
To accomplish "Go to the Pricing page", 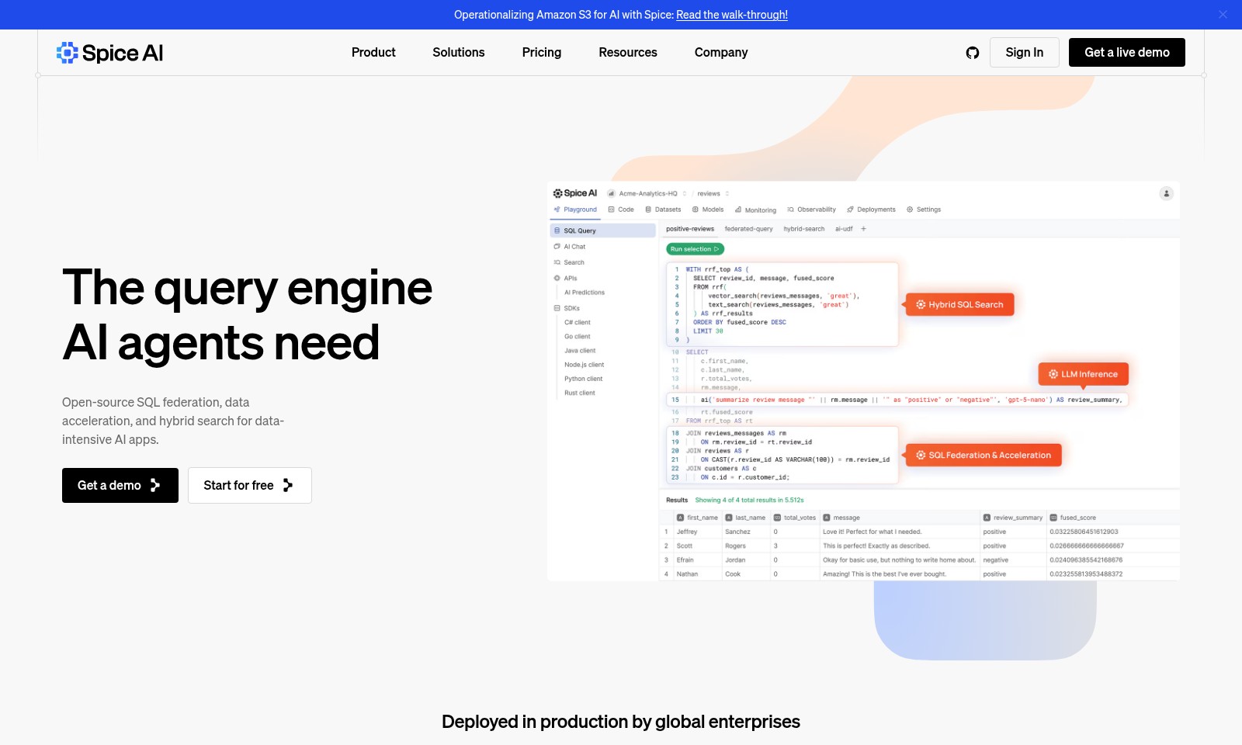I will (542, 53).
